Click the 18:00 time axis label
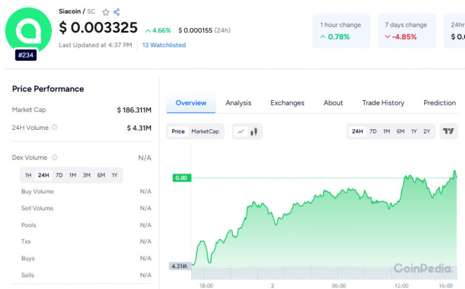 206,285
